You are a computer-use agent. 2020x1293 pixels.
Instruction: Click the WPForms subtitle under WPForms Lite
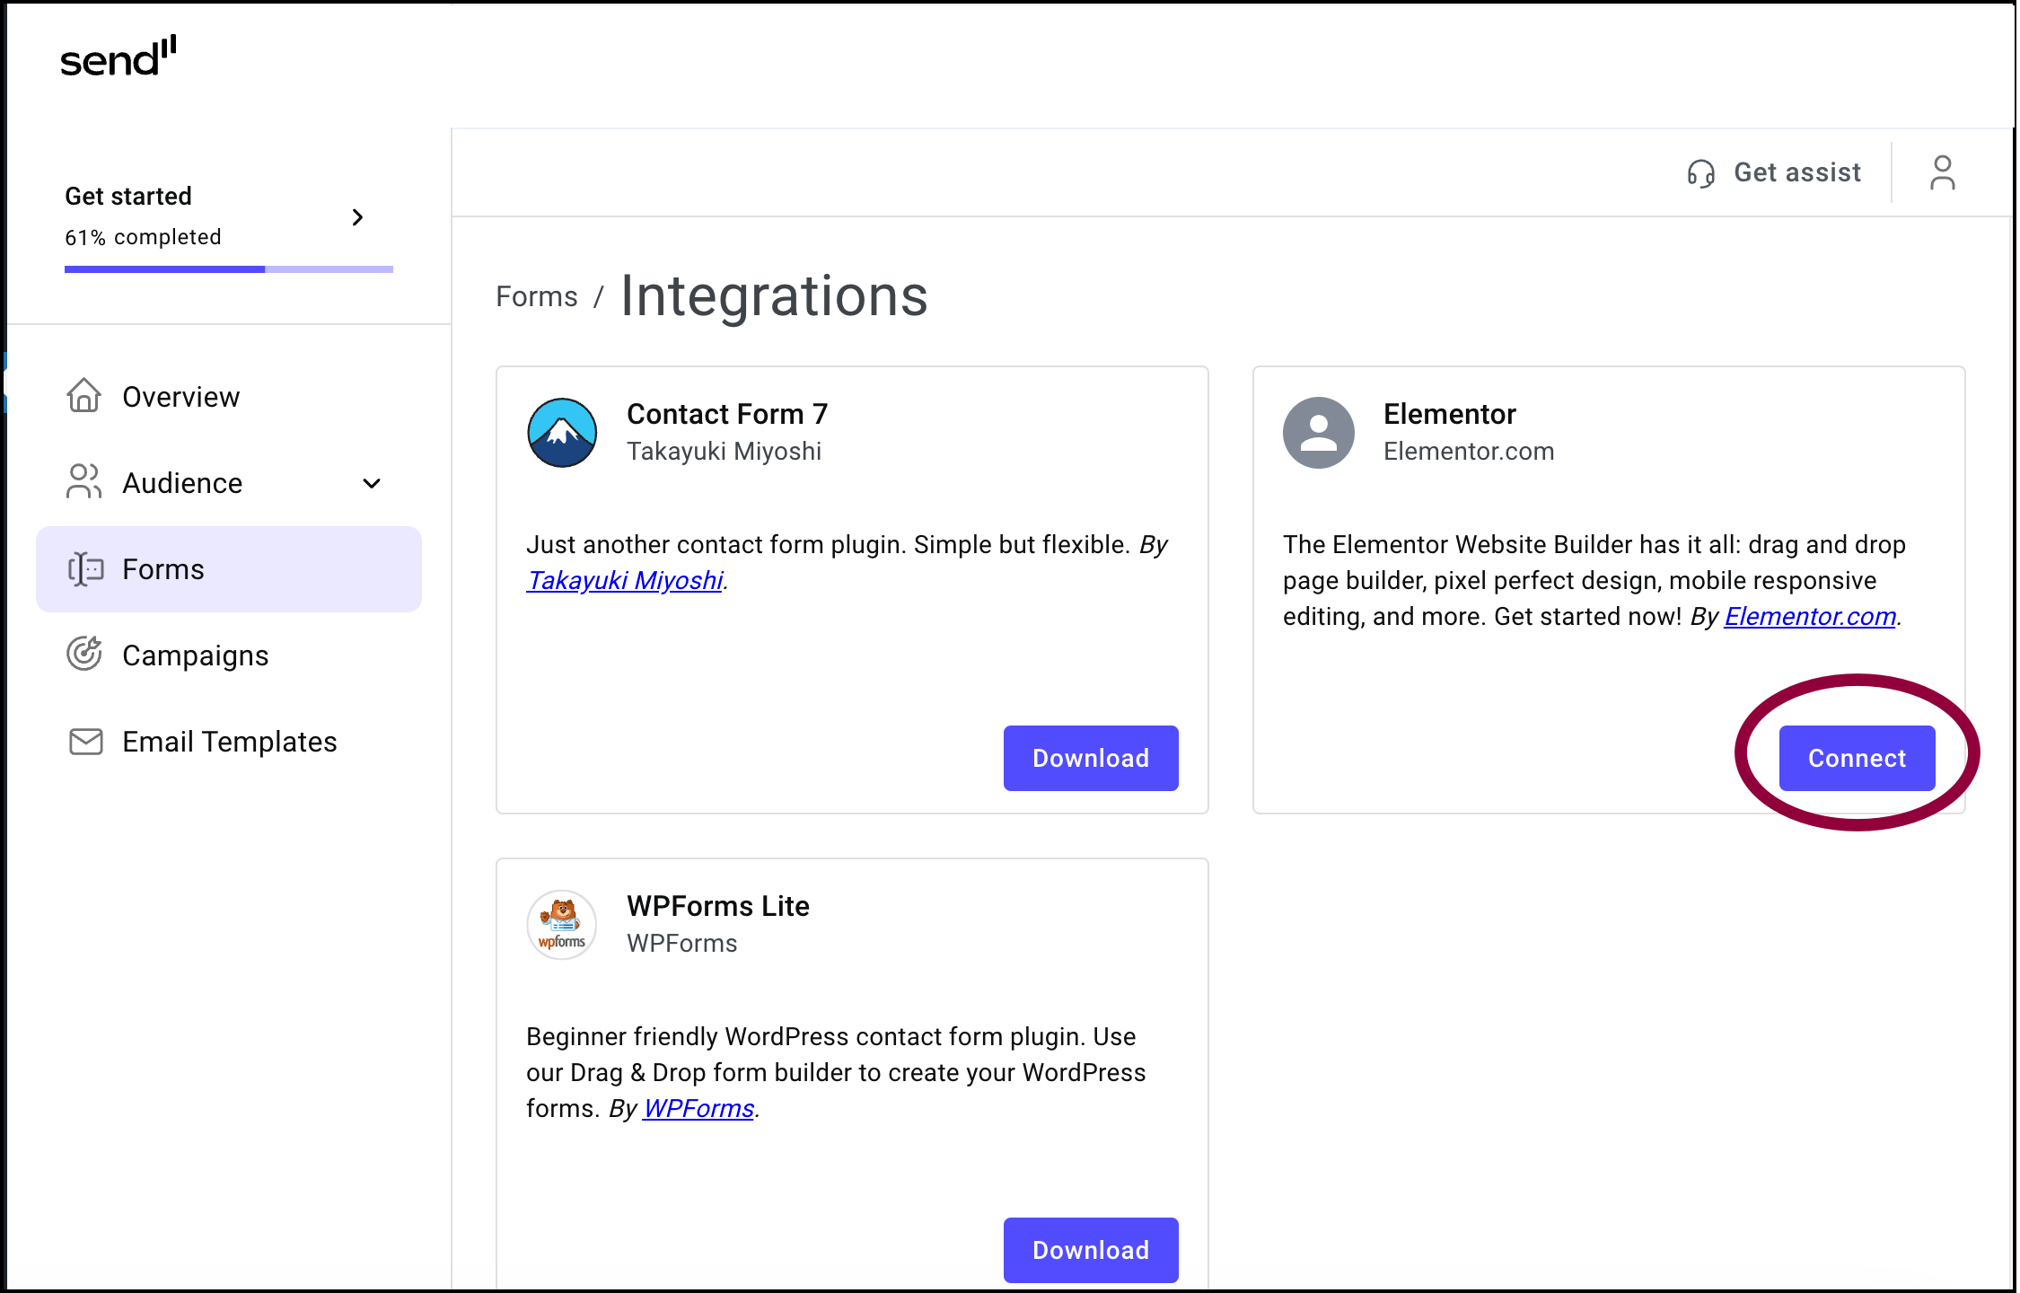pyautogui.click(x=682, y=943)
